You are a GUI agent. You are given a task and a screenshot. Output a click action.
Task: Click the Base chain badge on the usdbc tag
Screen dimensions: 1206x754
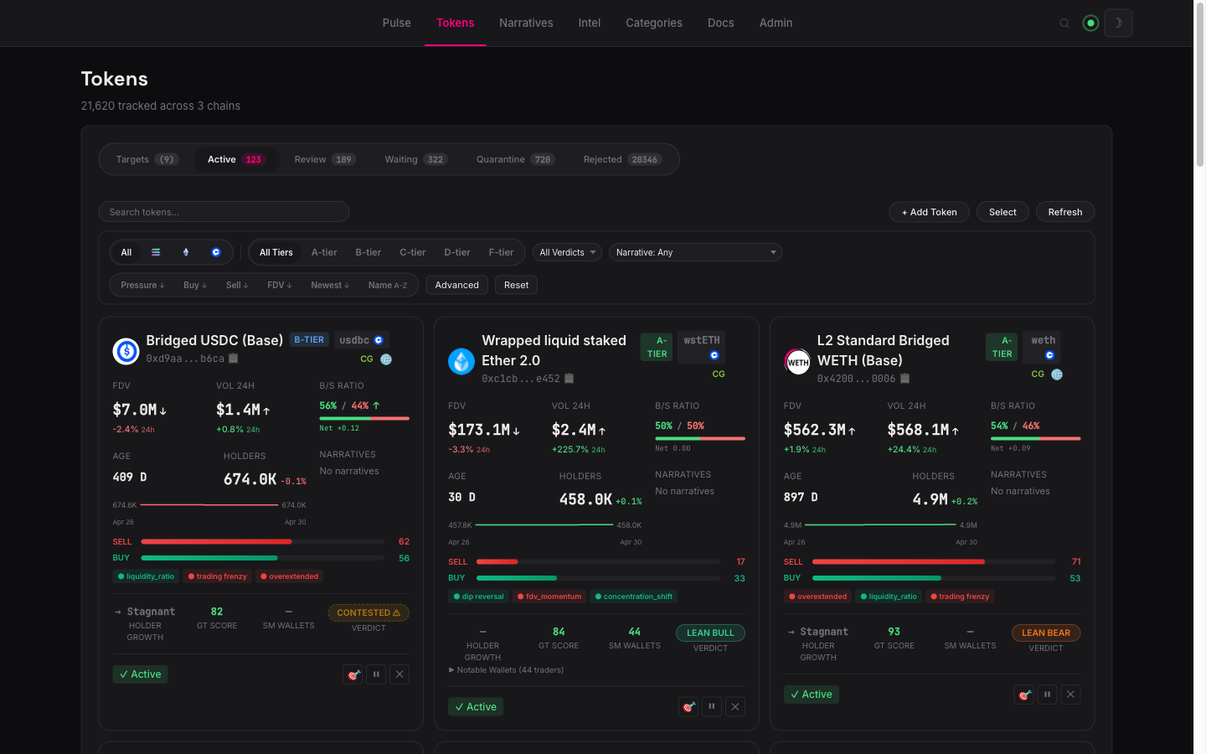coord(379,340)
